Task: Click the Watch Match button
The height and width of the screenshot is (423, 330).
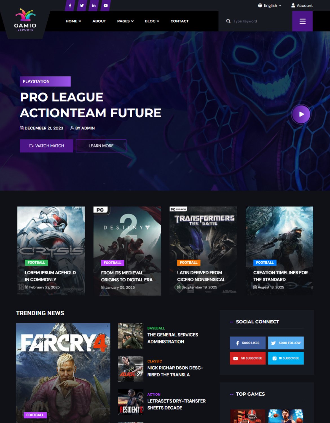Action: click(47, 146)
